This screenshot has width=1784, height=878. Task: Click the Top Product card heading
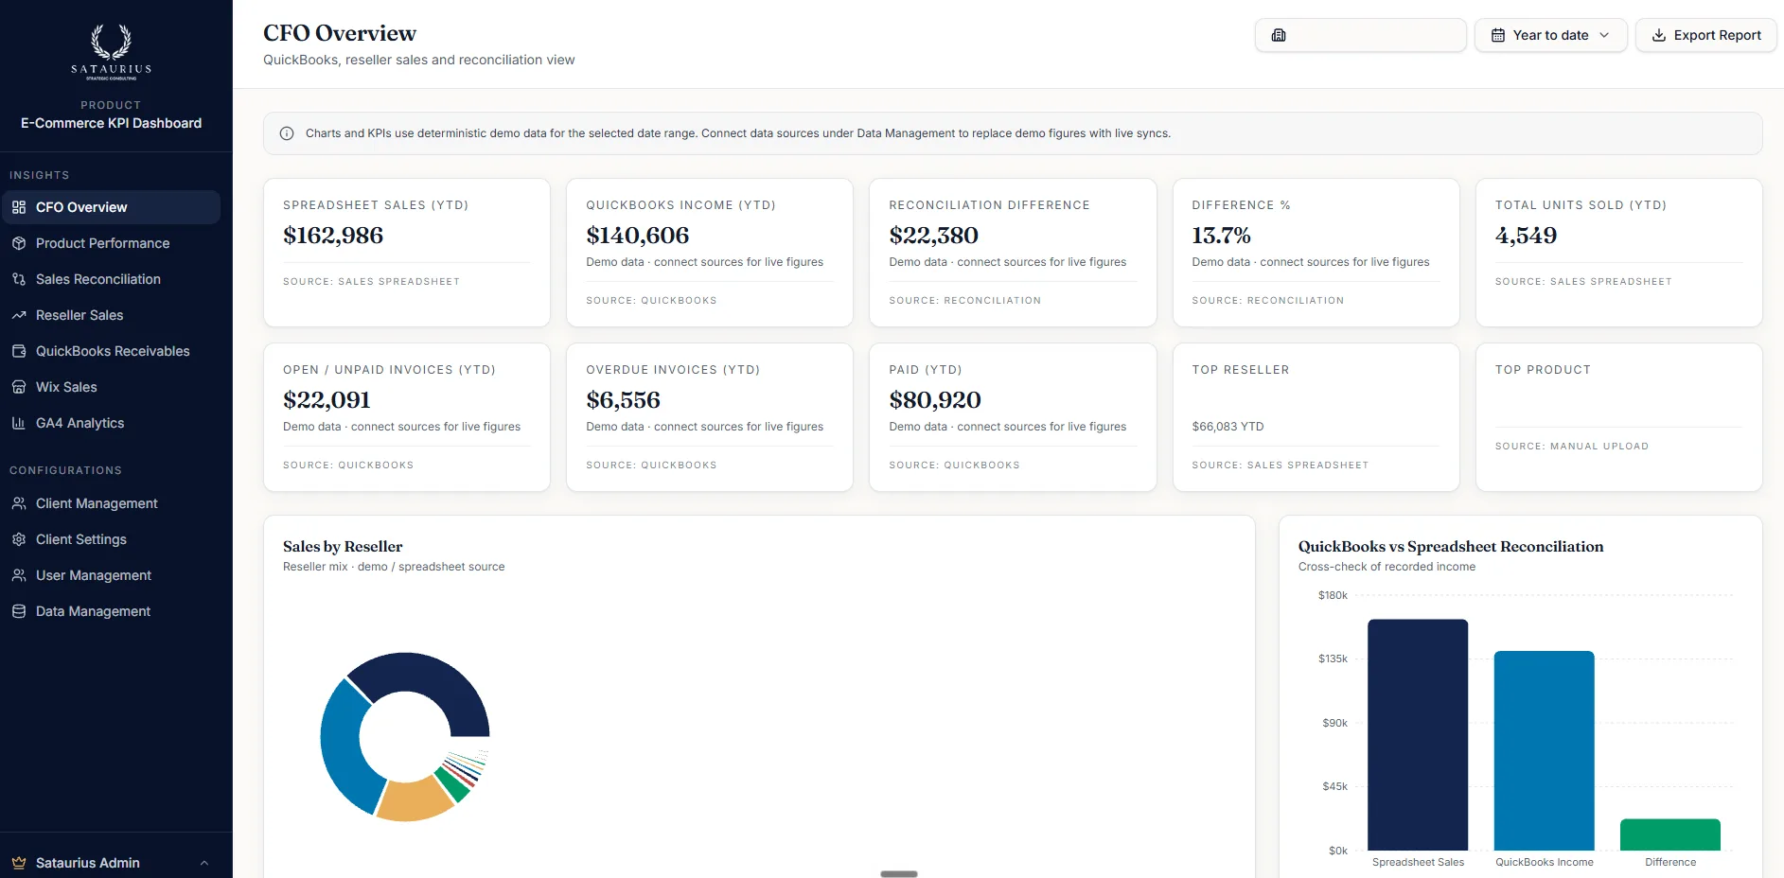click(1543, 370)
